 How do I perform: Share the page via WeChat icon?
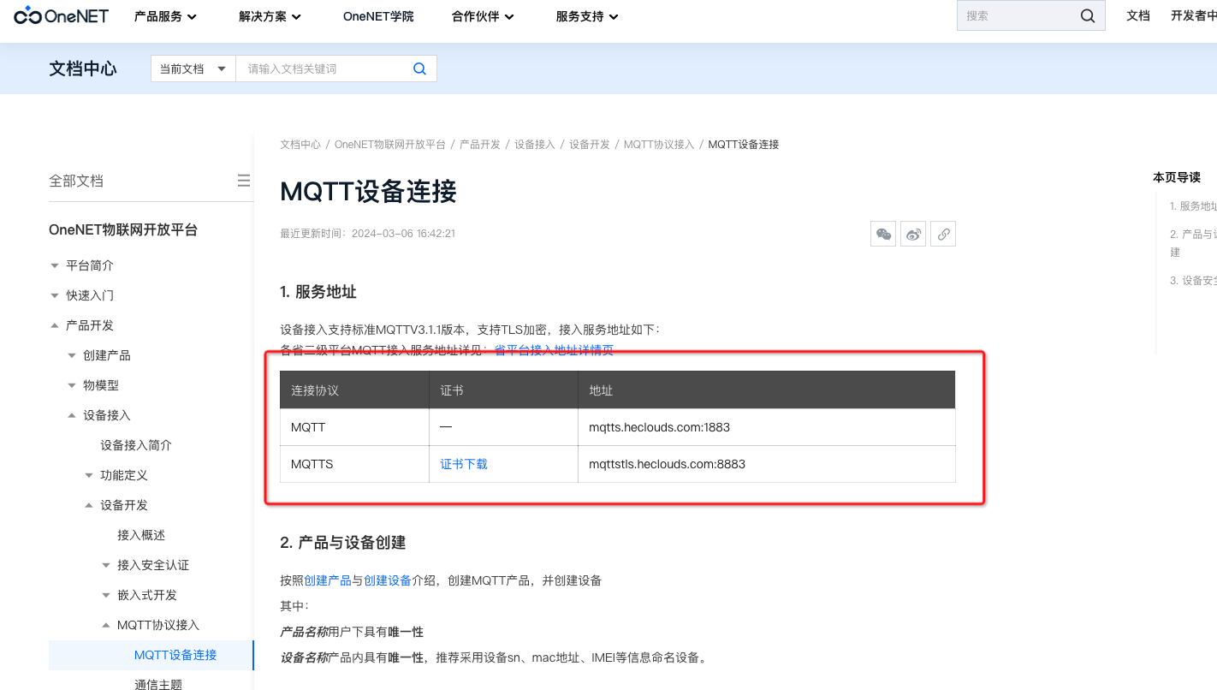coord(883,234)
